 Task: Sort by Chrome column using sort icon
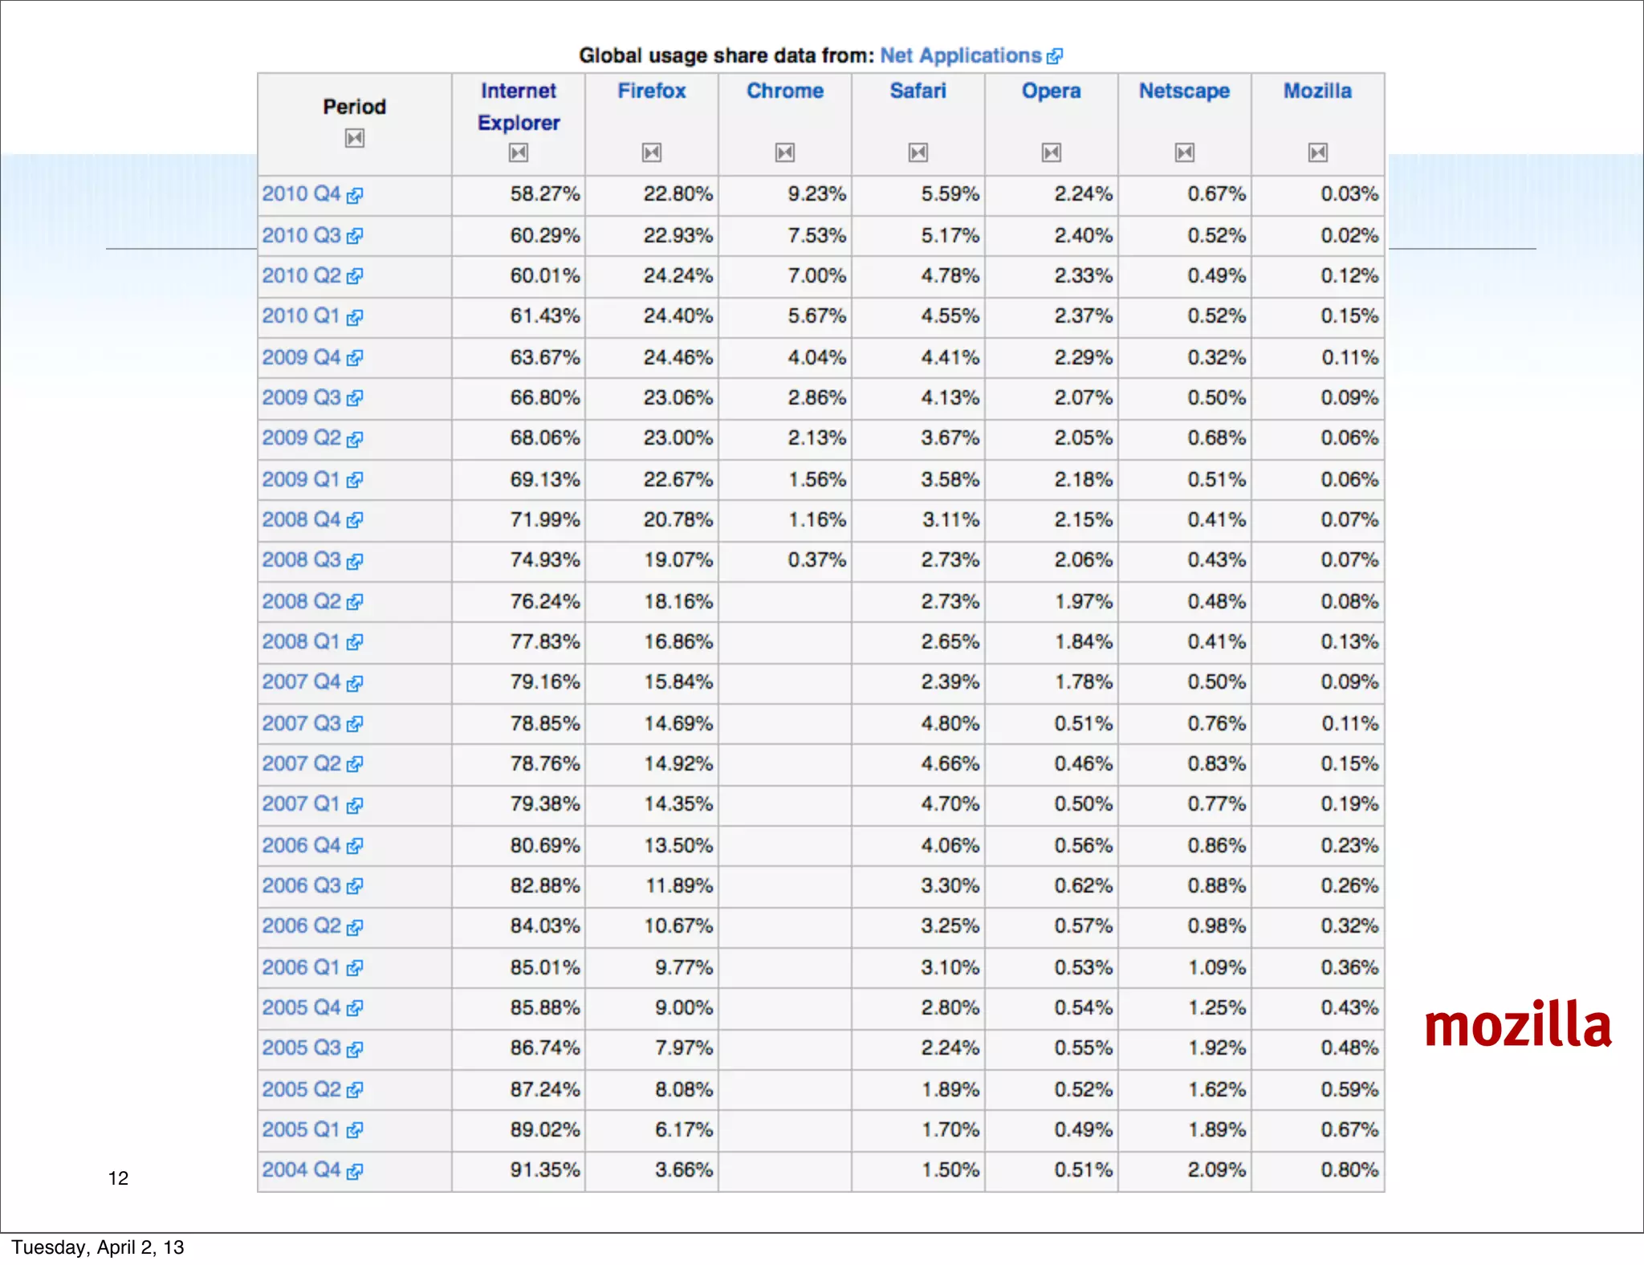(x=784, y=153)
